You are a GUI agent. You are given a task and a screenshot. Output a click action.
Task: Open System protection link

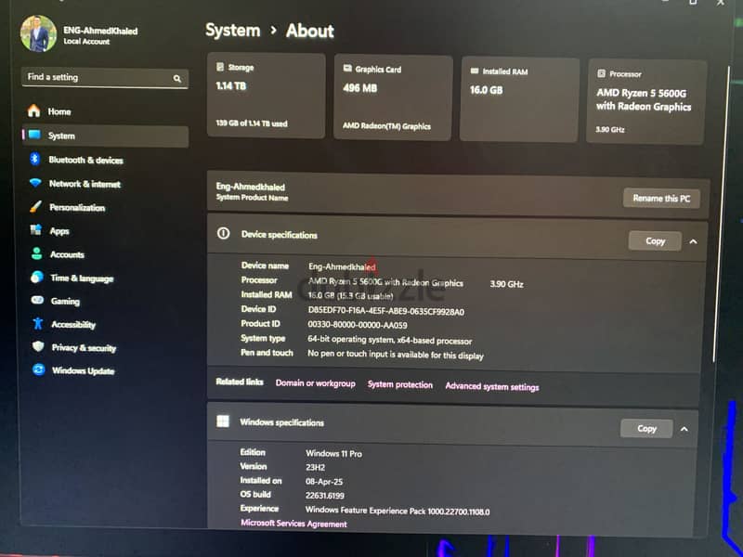(400, 384)
